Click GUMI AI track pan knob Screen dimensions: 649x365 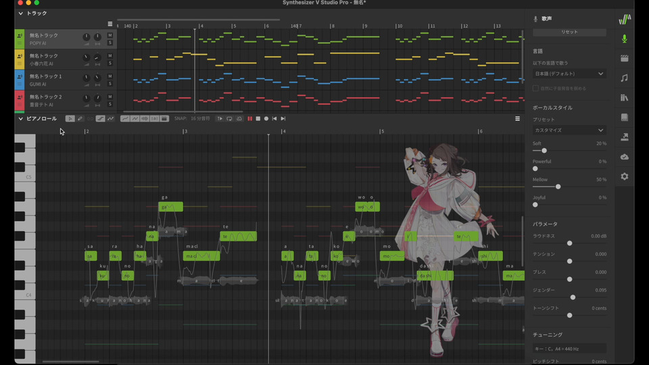click(x=97, y=78)
